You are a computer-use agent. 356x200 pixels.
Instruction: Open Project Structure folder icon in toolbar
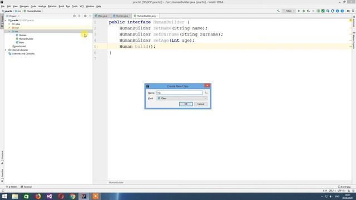point(348,11)
